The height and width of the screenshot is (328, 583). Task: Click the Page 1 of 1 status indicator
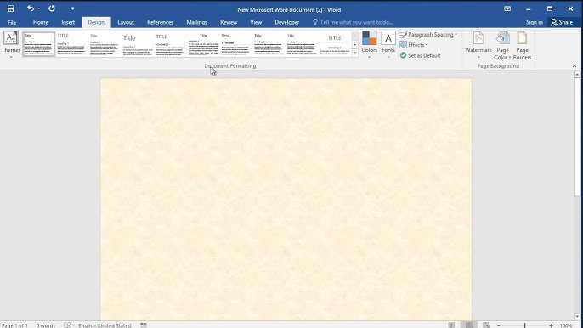pyautogui.click(x=14, y=325)
